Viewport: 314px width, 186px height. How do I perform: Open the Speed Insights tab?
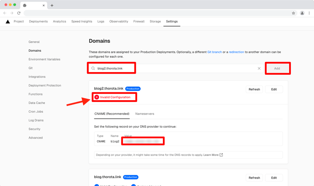pos(82,22)
